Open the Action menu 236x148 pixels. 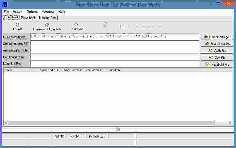(18, 12)
